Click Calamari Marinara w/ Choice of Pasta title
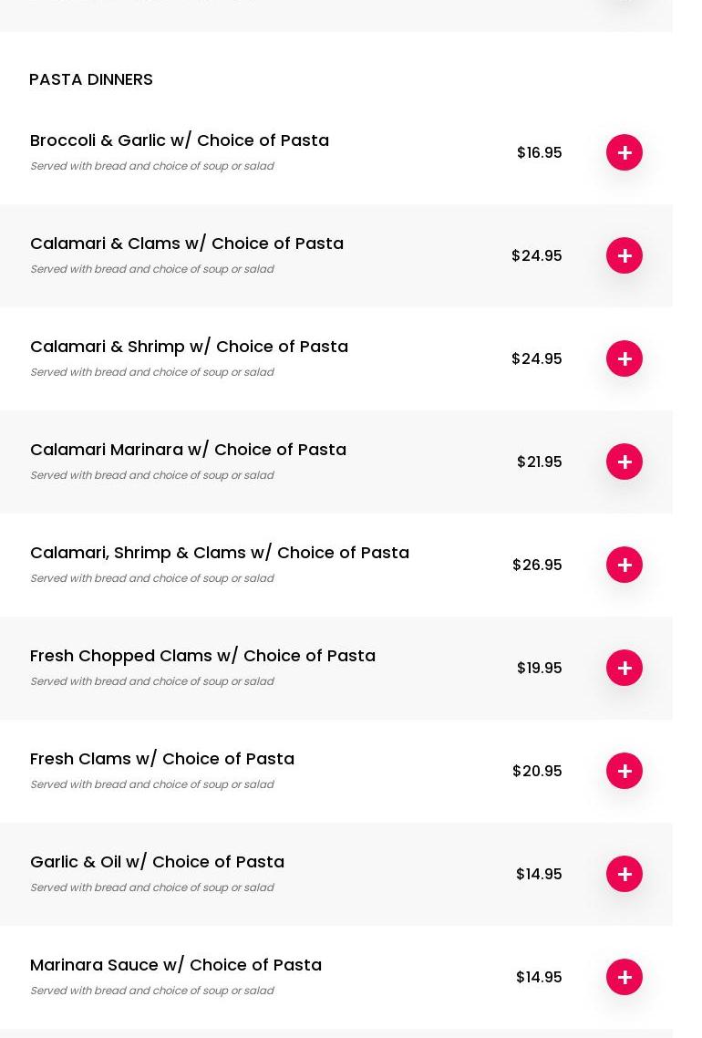 pos(188,450)
